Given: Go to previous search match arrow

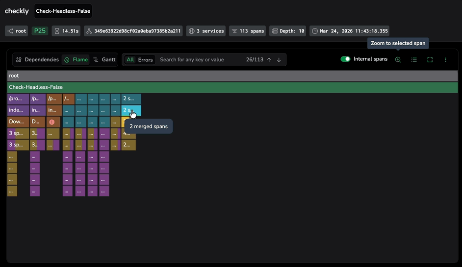Looking at the screenshot, I should (x=269, y=60).
